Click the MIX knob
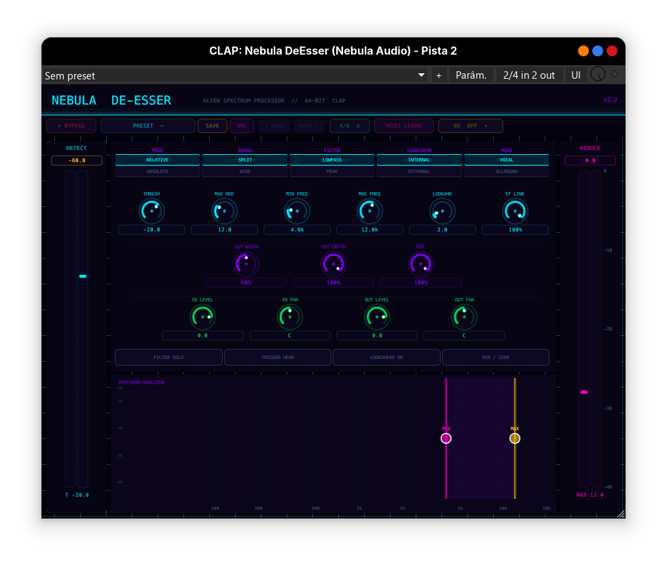The width and height of the screenshot is (667, 564). pos(420,264)
